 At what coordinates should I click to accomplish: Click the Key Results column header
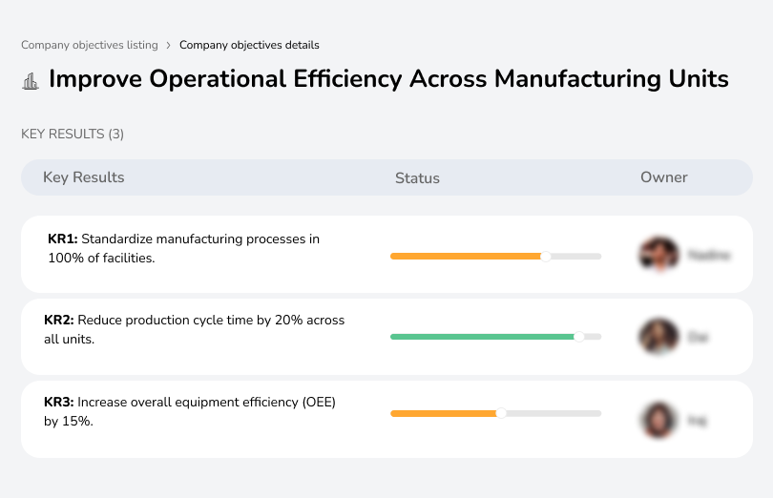[x=84, y=177]
